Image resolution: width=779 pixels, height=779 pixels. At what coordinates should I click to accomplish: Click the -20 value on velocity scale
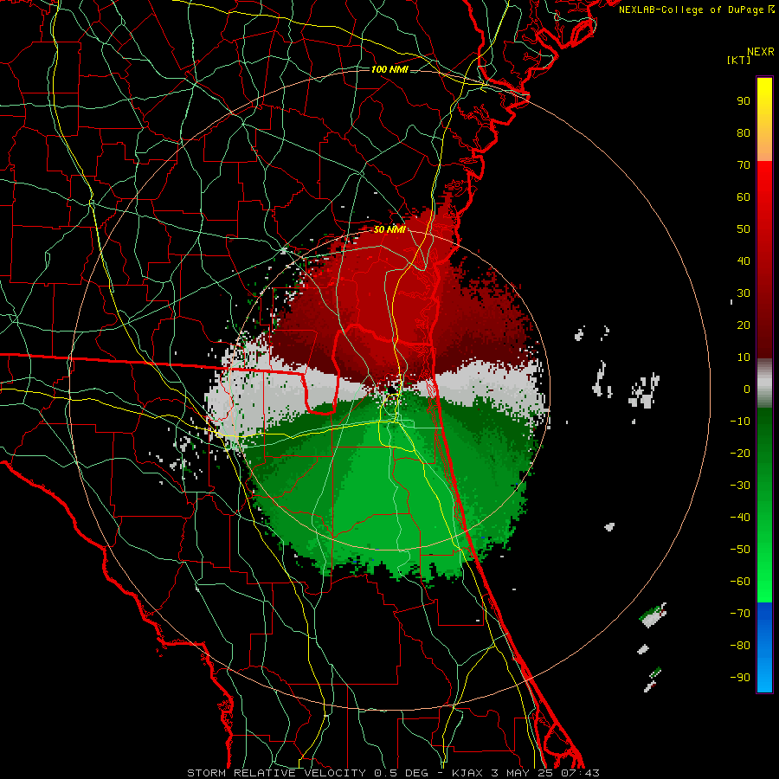[740, 454]
